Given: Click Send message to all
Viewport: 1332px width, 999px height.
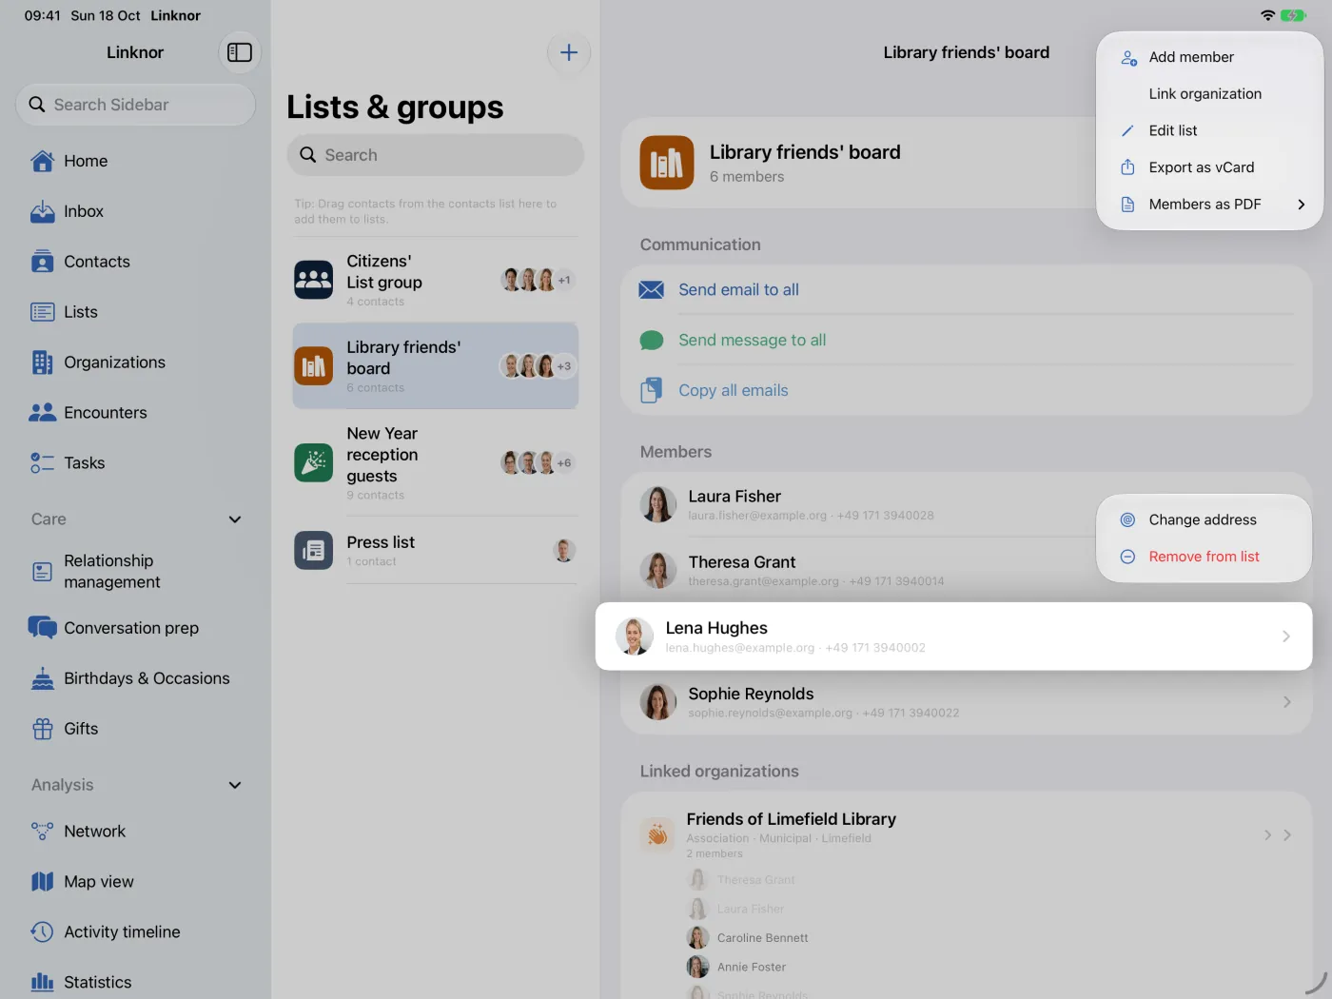Looking at the screenshot, I should coord(967,341).
